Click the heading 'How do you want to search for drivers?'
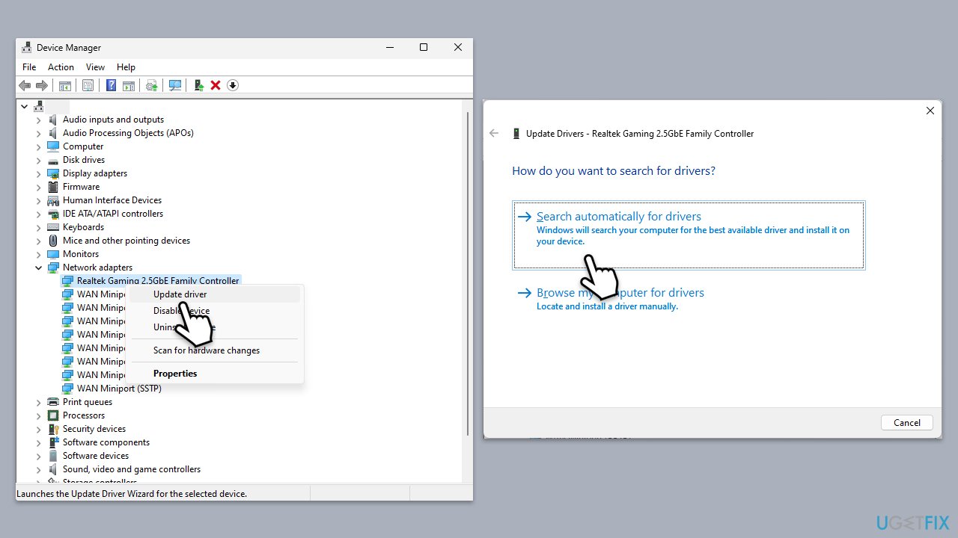Image resolution: width=958 pixels, height=538 pixels. coord(614,170)
